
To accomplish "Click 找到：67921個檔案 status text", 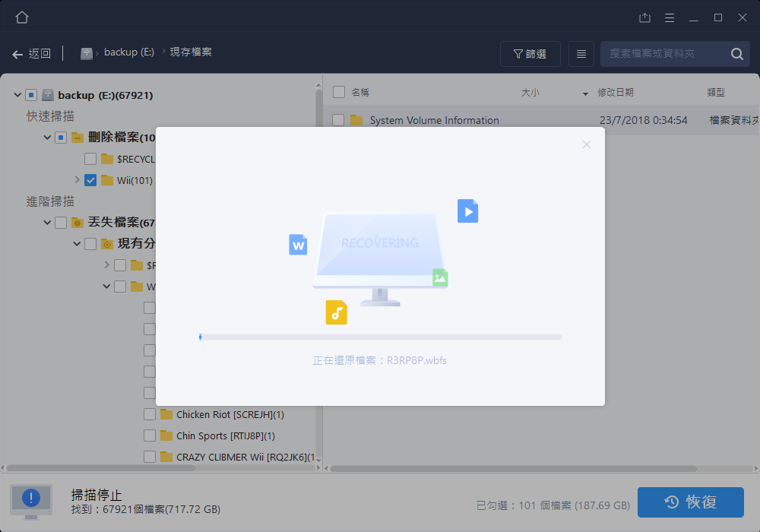I will tap(146, 509).
